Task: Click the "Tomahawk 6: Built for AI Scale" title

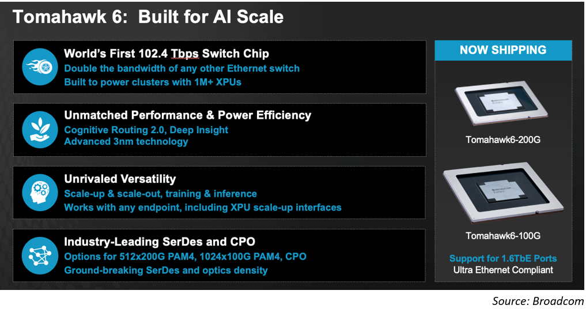Action: [148, 17]
